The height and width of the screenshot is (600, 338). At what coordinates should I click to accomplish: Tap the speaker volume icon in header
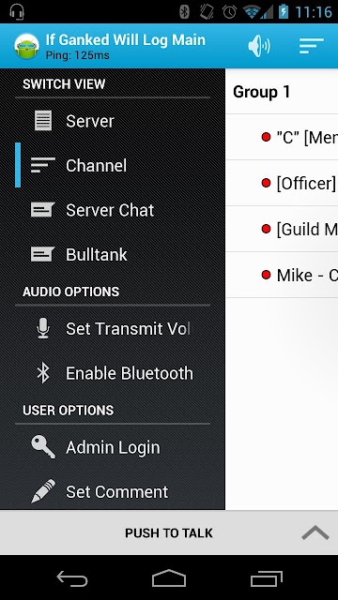tap(259, 46)
